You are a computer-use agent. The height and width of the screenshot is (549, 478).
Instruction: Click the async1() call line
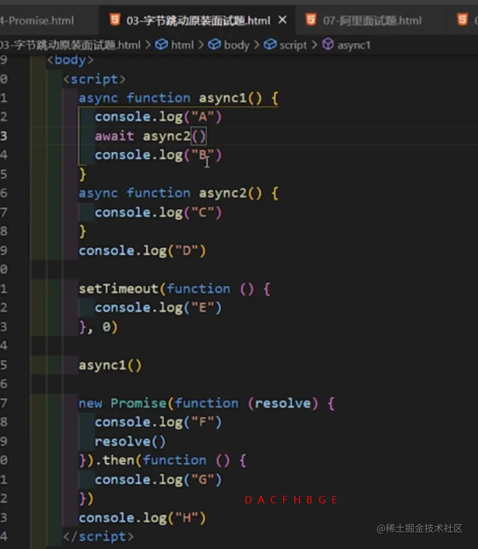110,365
